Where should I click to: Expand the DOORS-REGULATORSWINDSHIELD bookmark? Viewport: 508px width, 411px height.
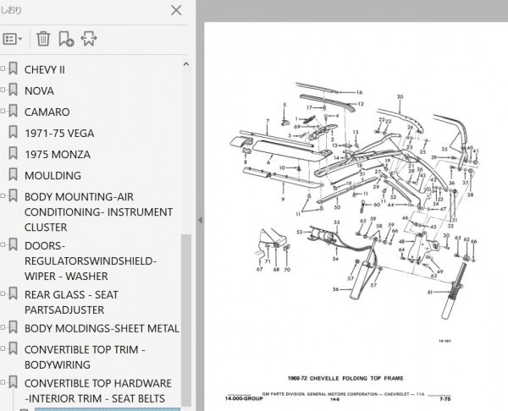click(3, 244)
